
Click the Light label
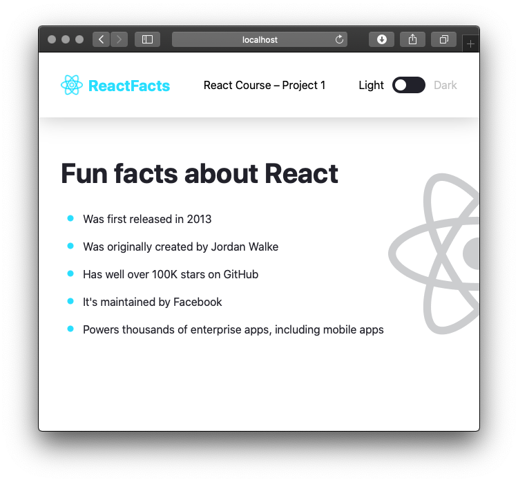(371, 85)
